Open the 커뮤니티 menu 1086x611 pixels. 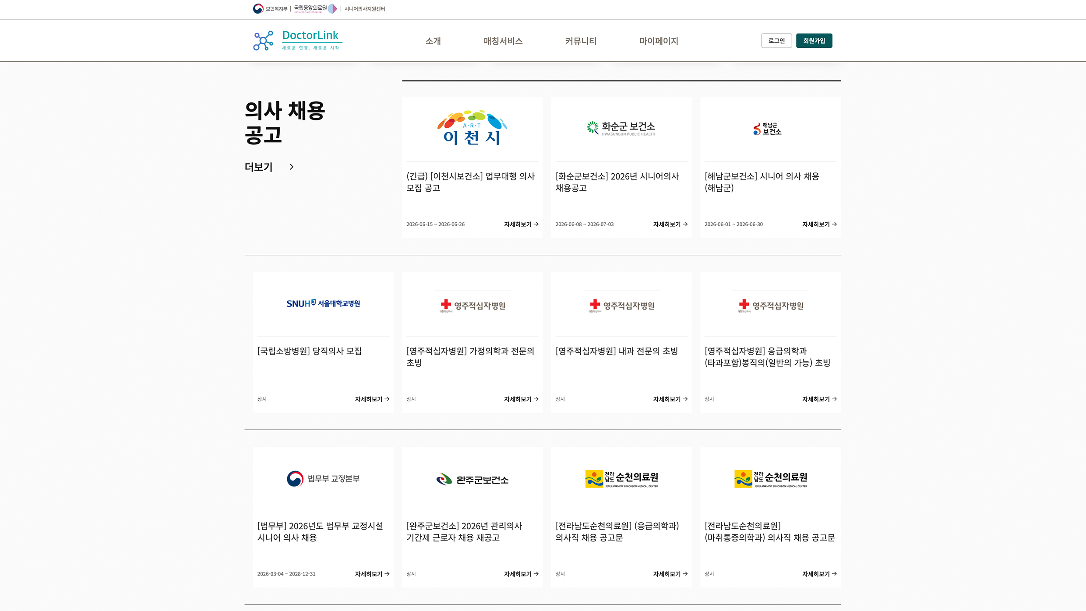[x=581, y=41]
